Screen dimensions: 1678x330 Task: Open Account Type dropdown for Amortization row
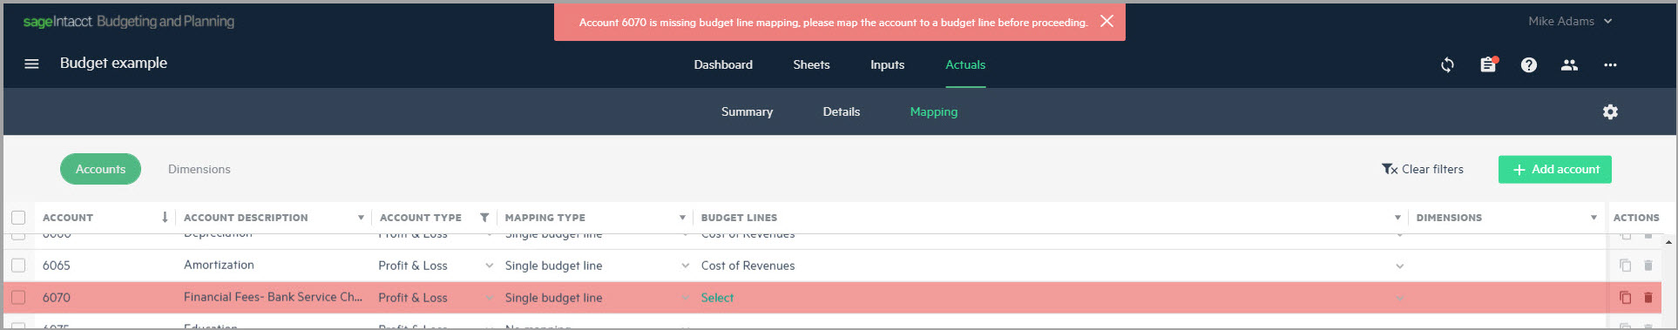(489, 266)
